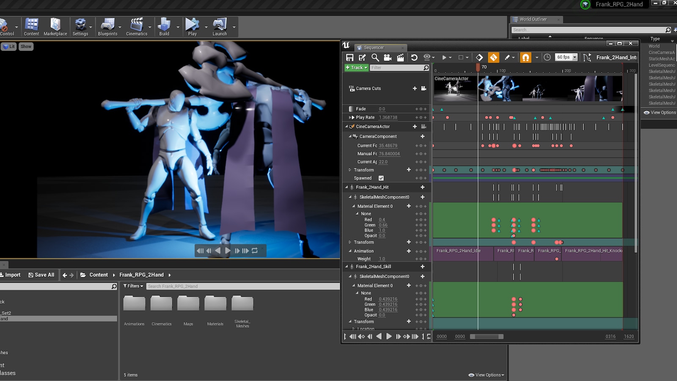677x381 pixels.
Task: Toggle the viewport Show button
Action: (x=26, y=47)
